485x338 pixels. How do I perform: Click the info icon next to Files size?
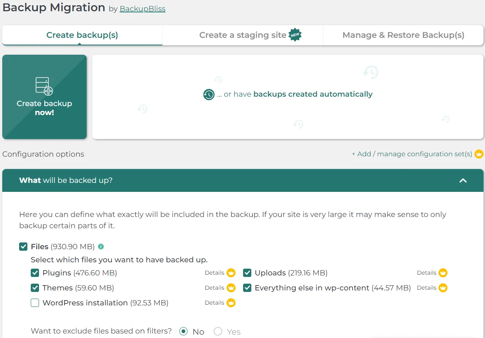(x=100, y=247)
